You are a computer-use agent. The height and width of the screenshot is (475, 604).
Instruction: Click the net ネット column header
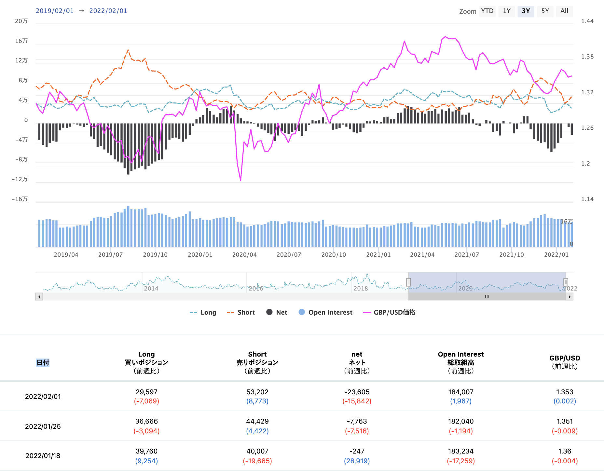coord(357,362)
